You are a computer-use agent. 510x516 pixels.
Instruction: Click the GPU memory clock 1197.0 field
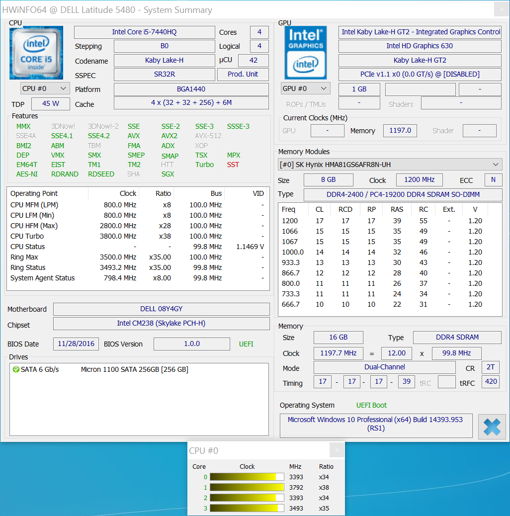(400, 131)
